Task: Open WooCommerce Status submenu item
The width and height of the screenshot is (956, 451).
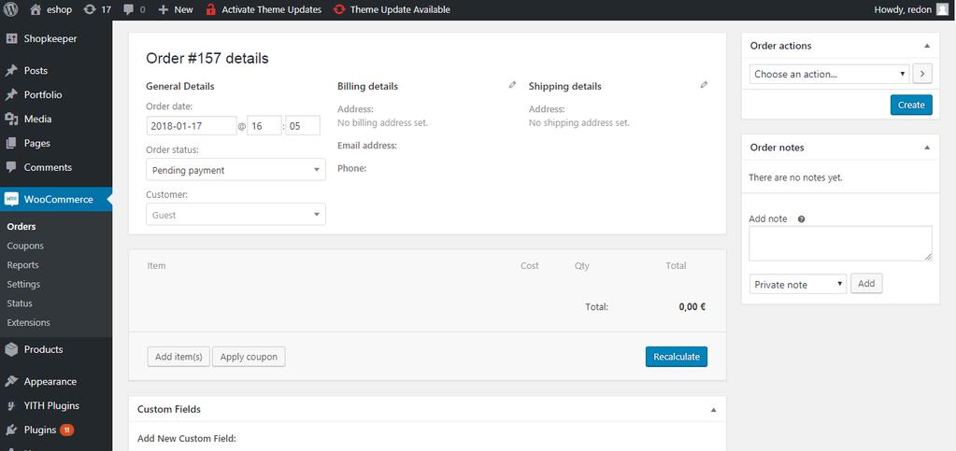Action: (20, 303)
